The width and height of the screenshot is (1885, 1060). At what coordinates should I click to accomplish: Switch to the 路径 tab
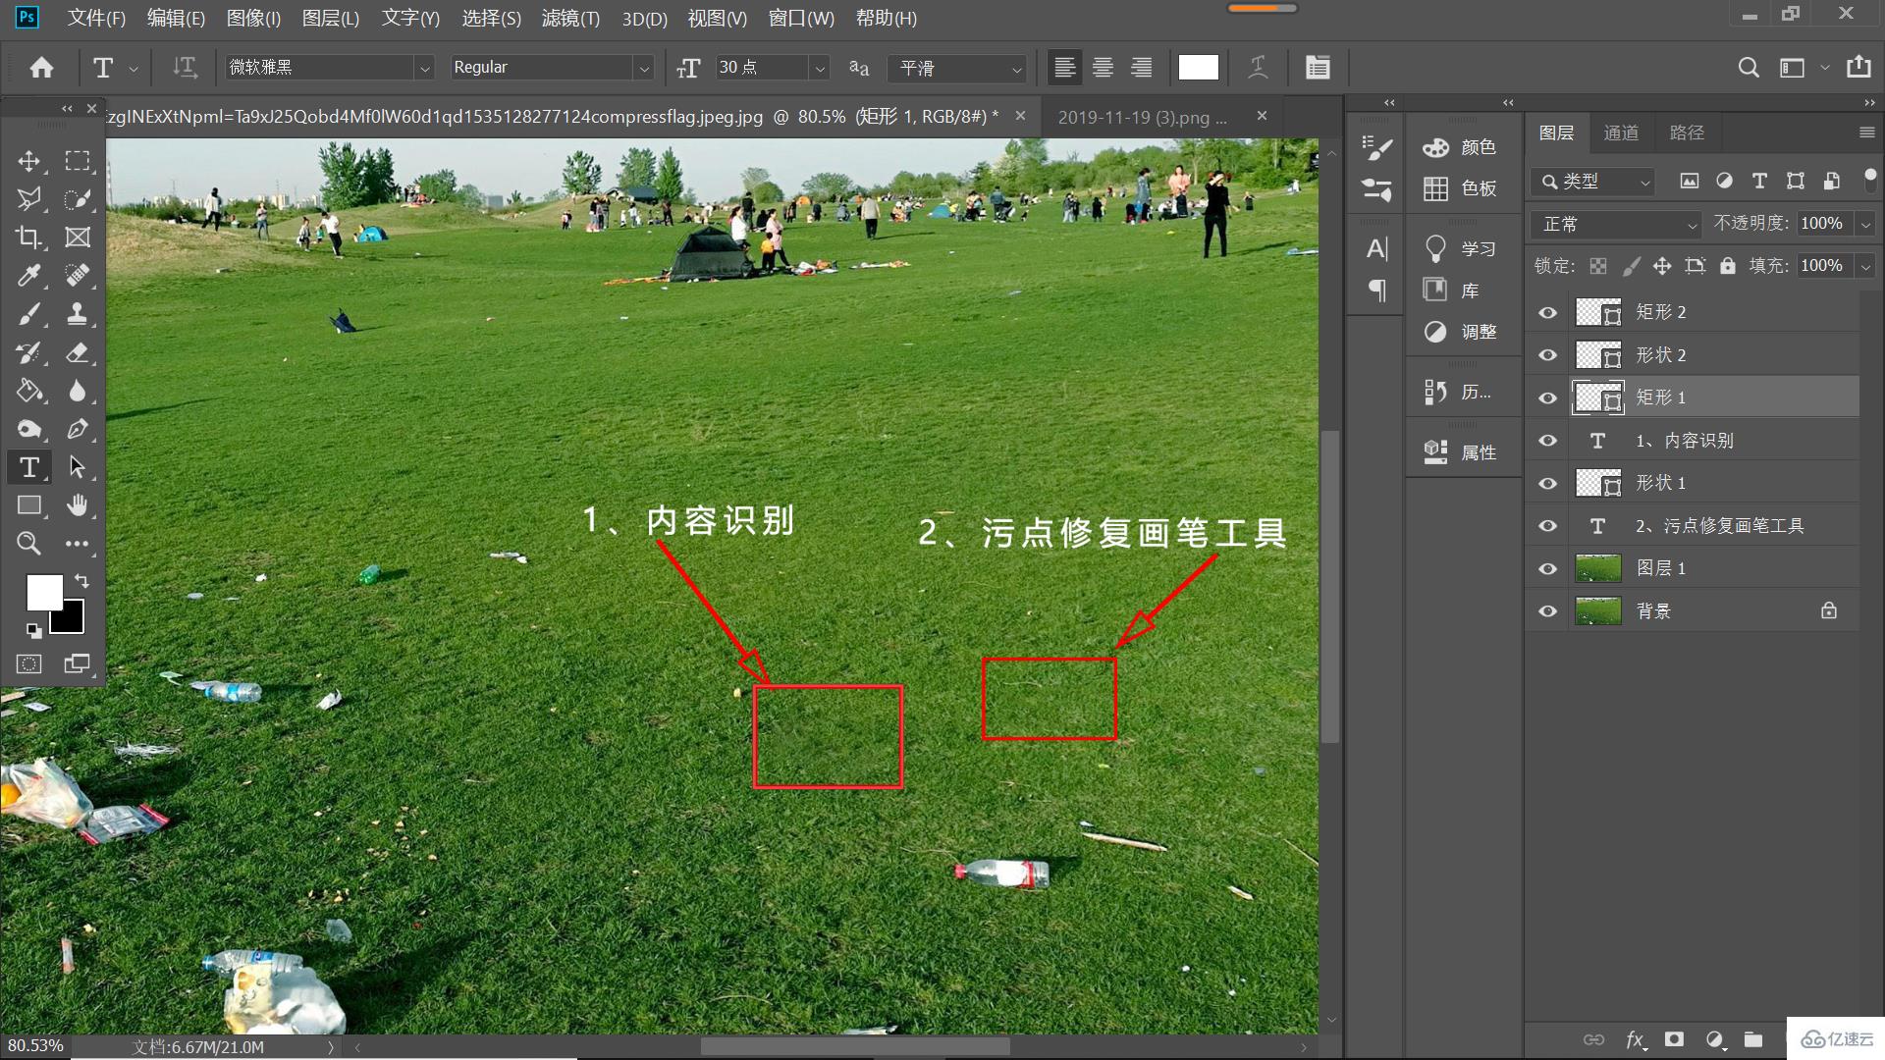1687,132
